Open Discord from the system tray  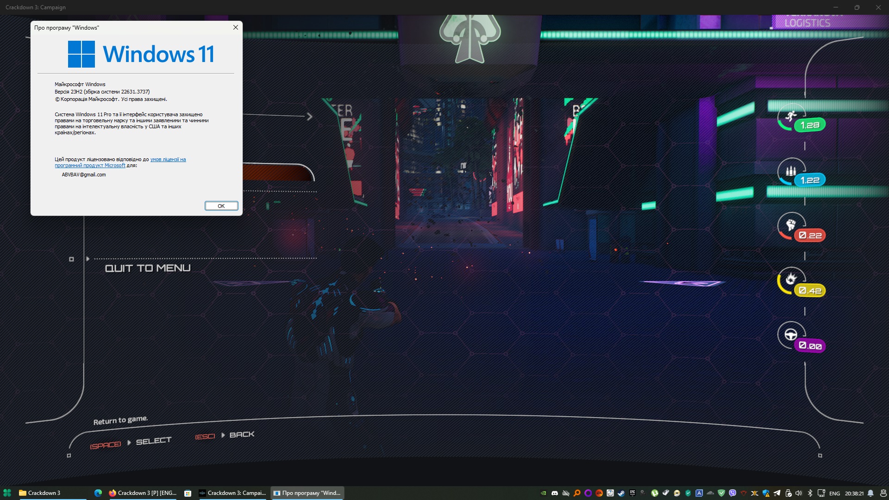point(555,493)
